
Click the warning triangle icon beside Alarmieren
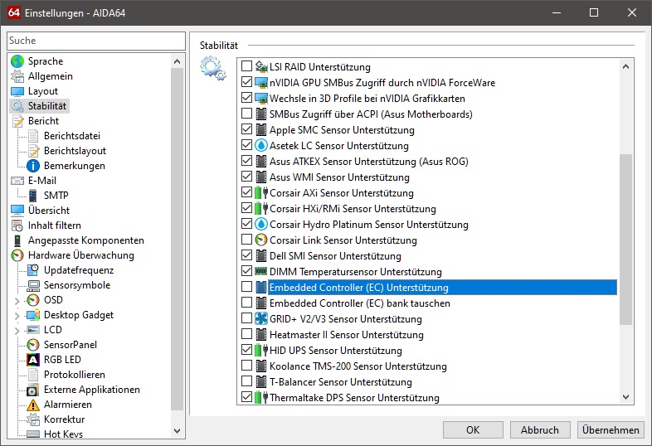pyautogui.click(x=33, y=405)
